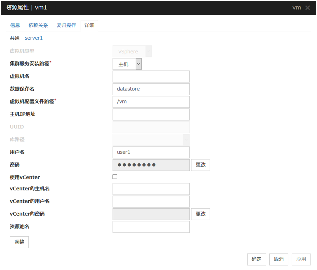Click the 共通 settings label
Screen dimensions: 317x270
15,38
